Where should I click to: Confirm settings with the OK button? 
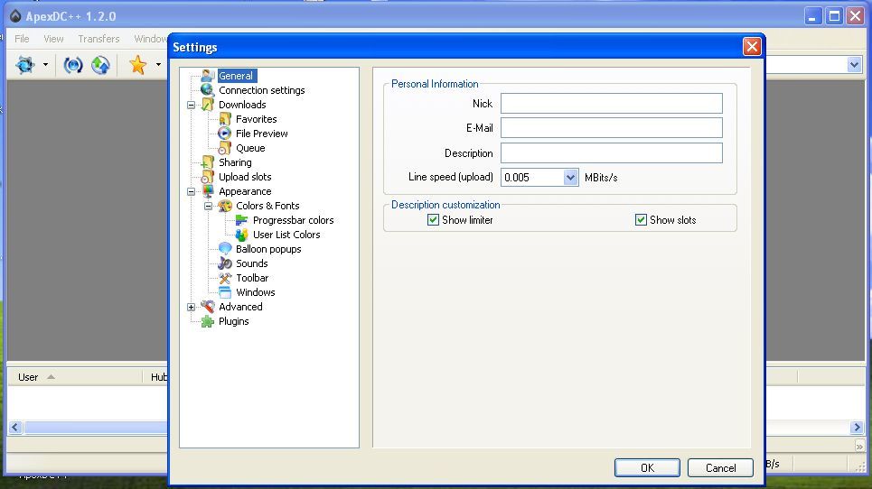647,468
